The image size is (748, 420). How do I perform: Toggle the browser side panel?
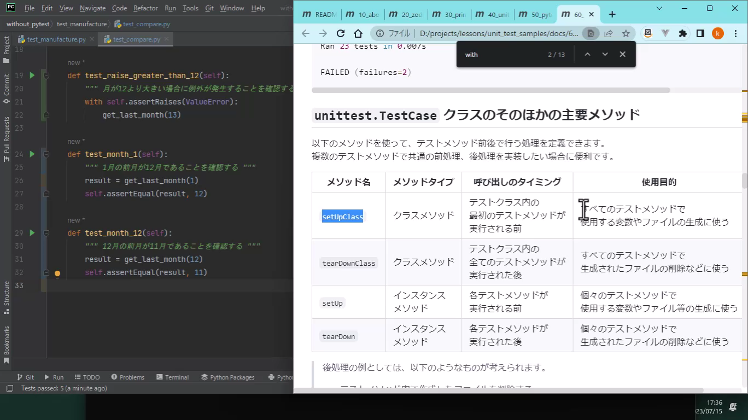700,33
